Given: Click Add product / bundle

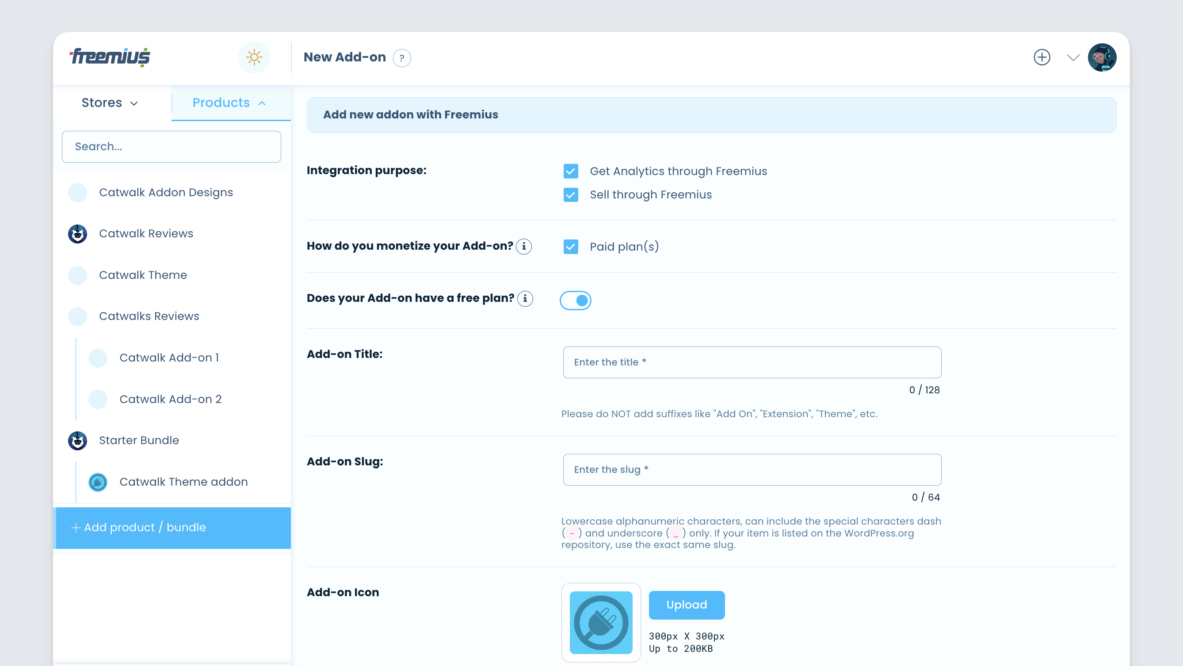Looking at the screenshot, I should [x=172, y=528].
